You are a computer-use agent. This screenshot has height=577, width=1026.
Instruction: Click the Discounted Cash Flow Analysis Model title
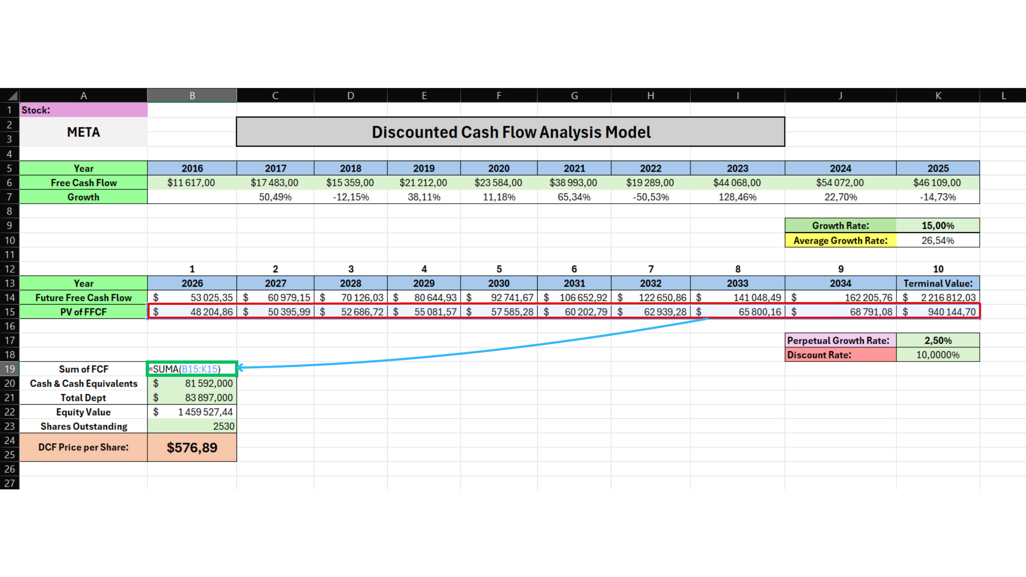[x=511, y=132]
